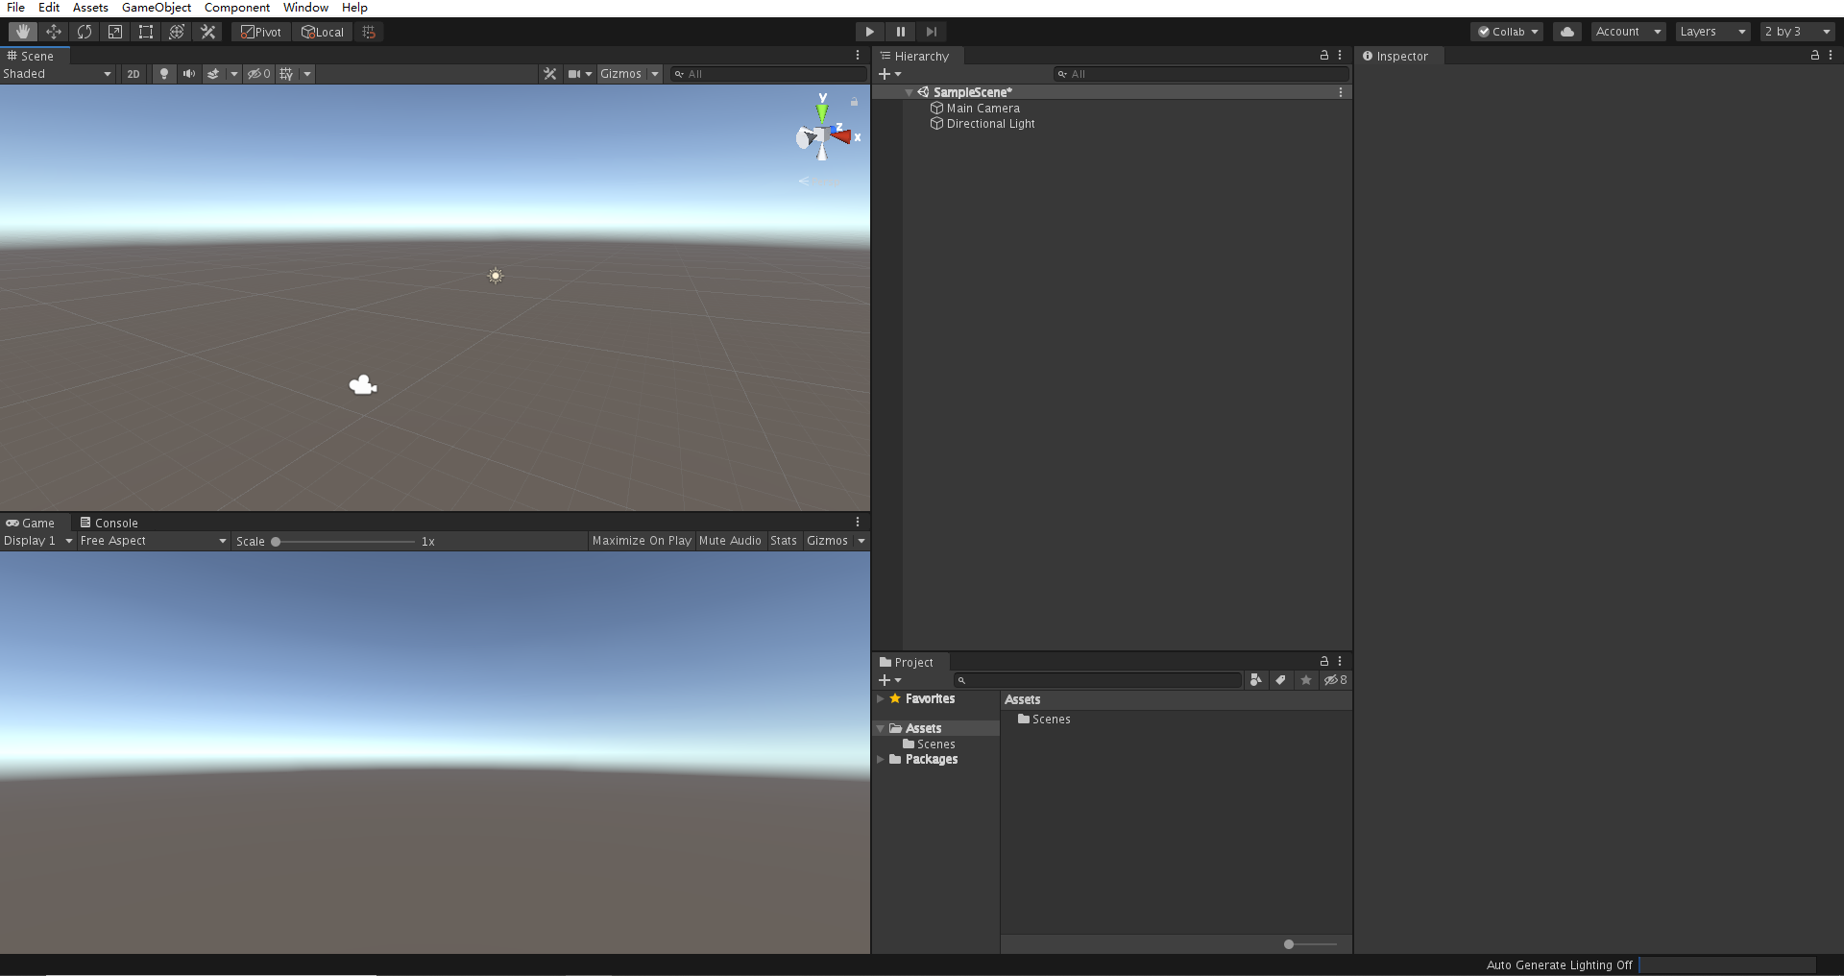Open the Assets menu
The image size is (1844, 976).
click(90, 8)
